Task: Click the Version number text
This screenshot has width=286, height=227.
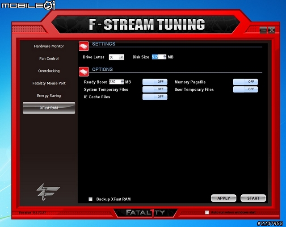Action: pos(32,213)
